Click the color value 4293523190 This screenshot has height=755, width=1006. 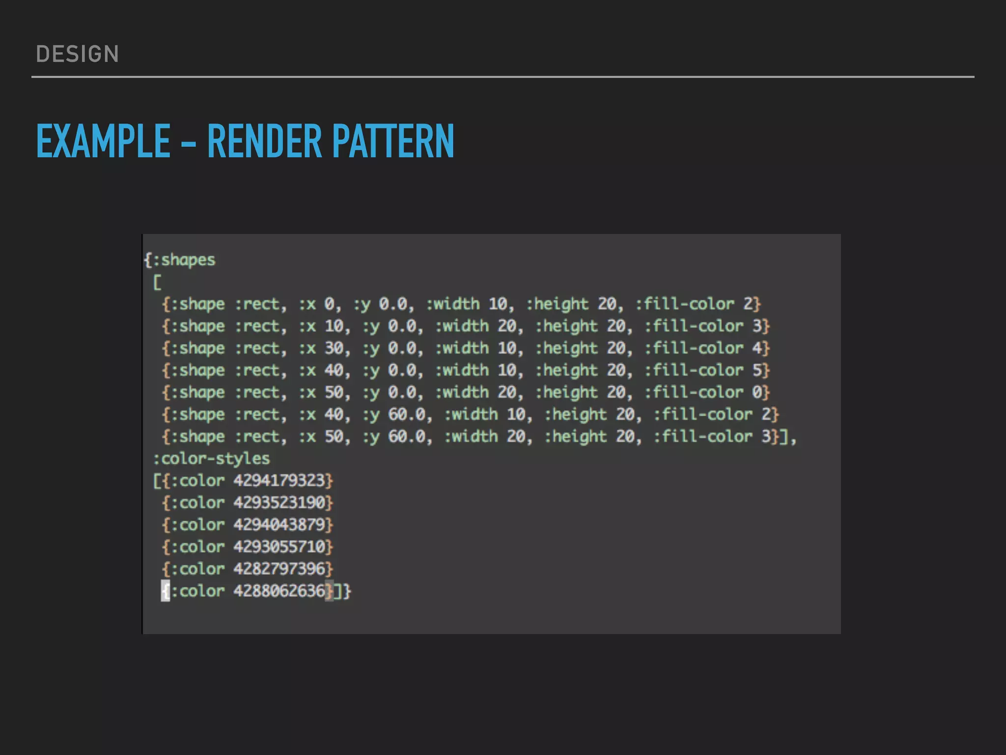click(x=279, y=503)
